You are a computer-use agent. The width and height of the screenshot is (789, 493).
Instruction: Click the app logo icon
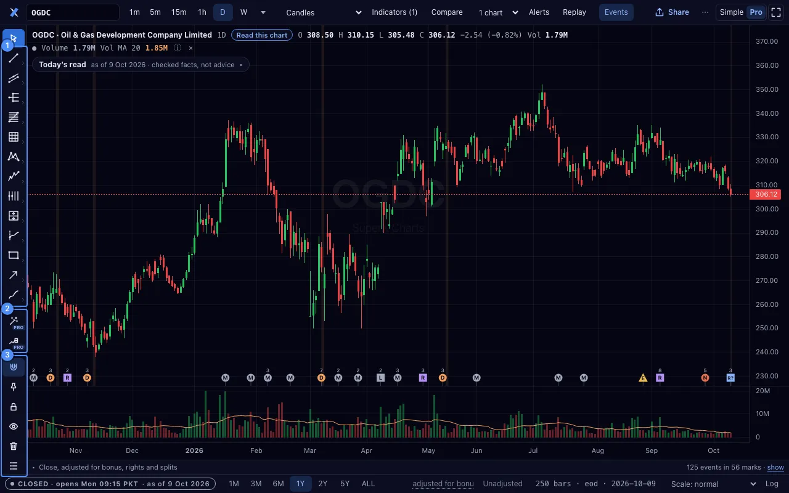14,12
